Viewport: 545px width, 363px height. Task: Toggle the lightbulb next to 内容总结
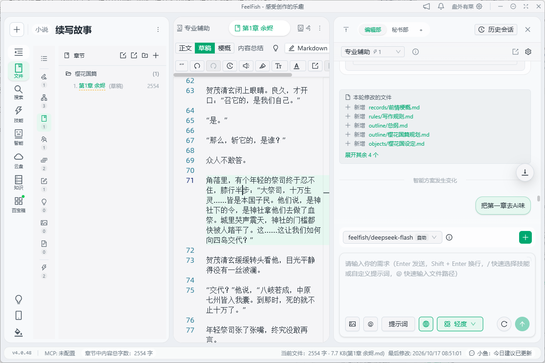click(275, 48)
